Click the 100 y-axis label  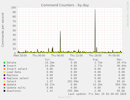tap(13, 8)
